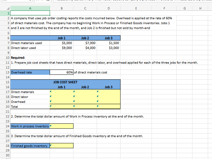Select Job 2 Total yellow cell
The width and height of the screenshot is (212, 159).
[85, 106]
